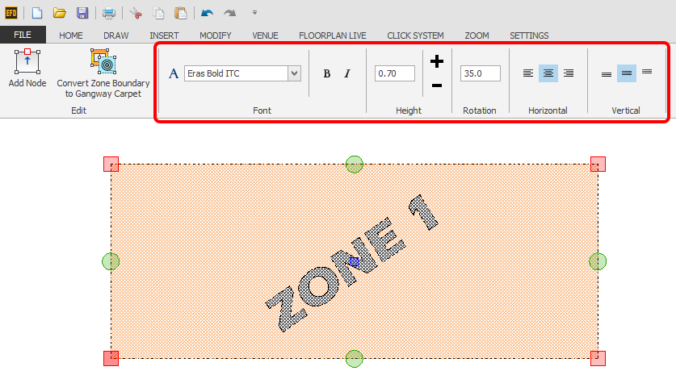
Task: Paste from clipboard icon
Action: (x=181, y=13)
